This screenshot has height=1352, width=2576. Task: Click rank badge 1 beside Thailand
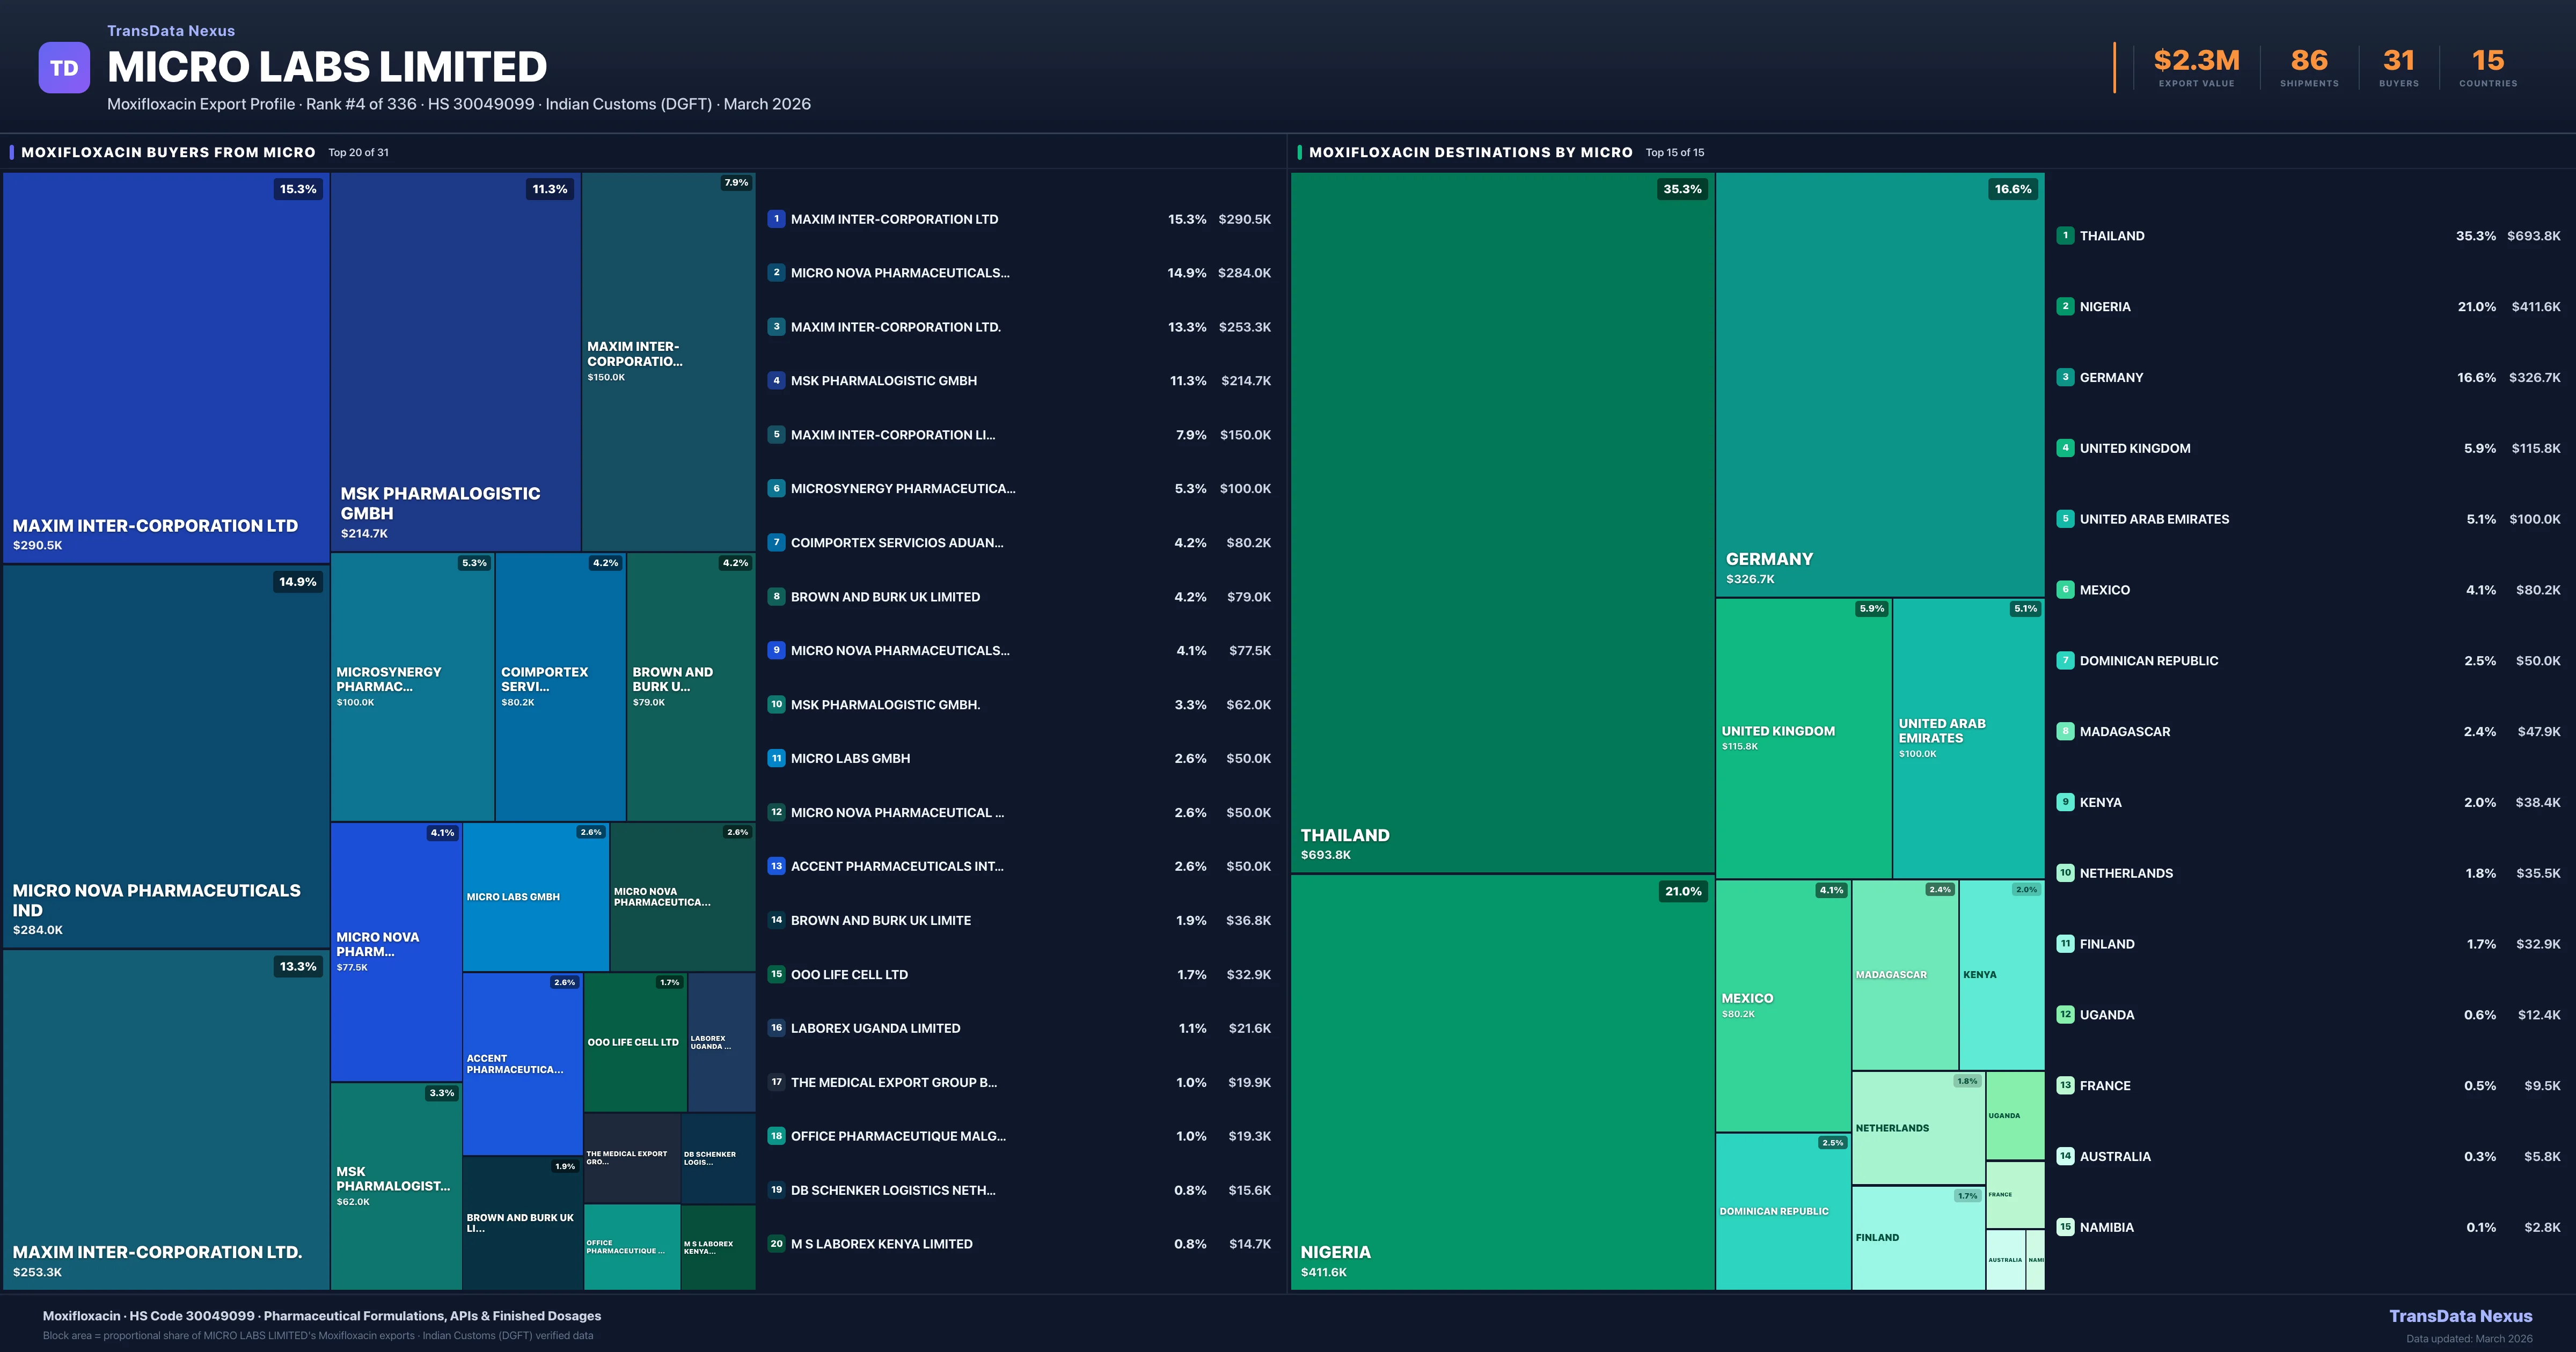click(x=2065, y=236)
